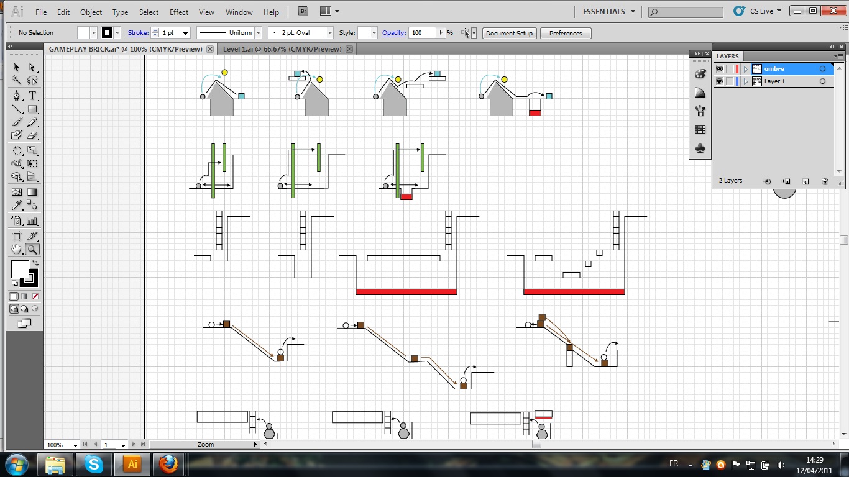This screenshot has height=477, width=849.
Task: Select the Paintbrush tool
Action: click(x=16, y=122)
